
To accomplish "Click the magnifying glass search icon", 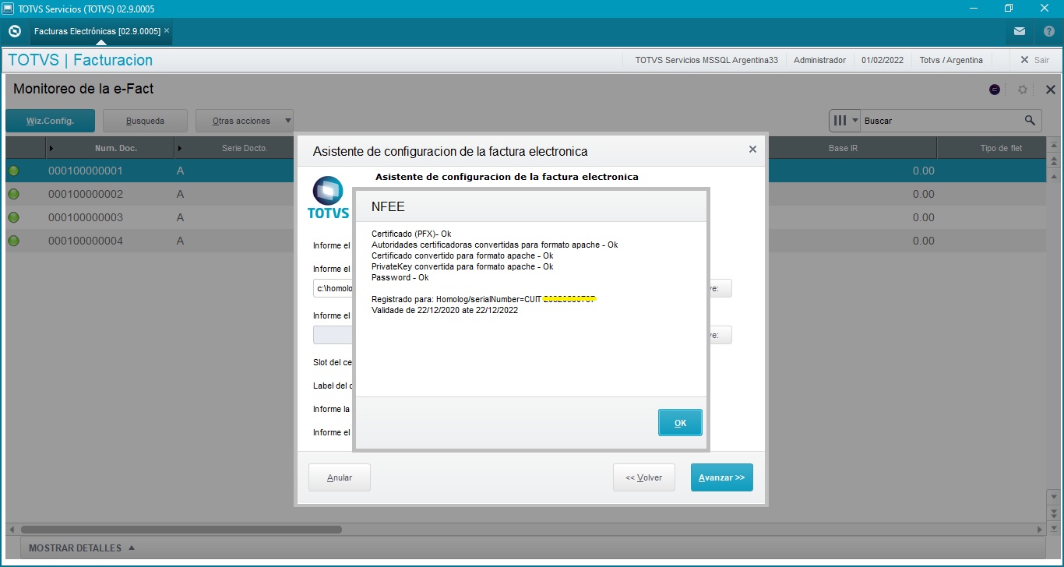I will [x=1030, y=121].
